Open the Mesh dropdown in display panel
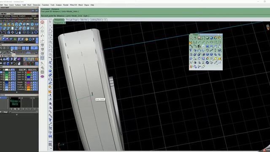The image size is (270, 152). click(8, 42)
